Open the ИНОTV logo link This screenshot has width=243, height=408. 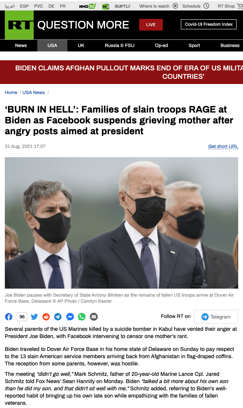87,6
